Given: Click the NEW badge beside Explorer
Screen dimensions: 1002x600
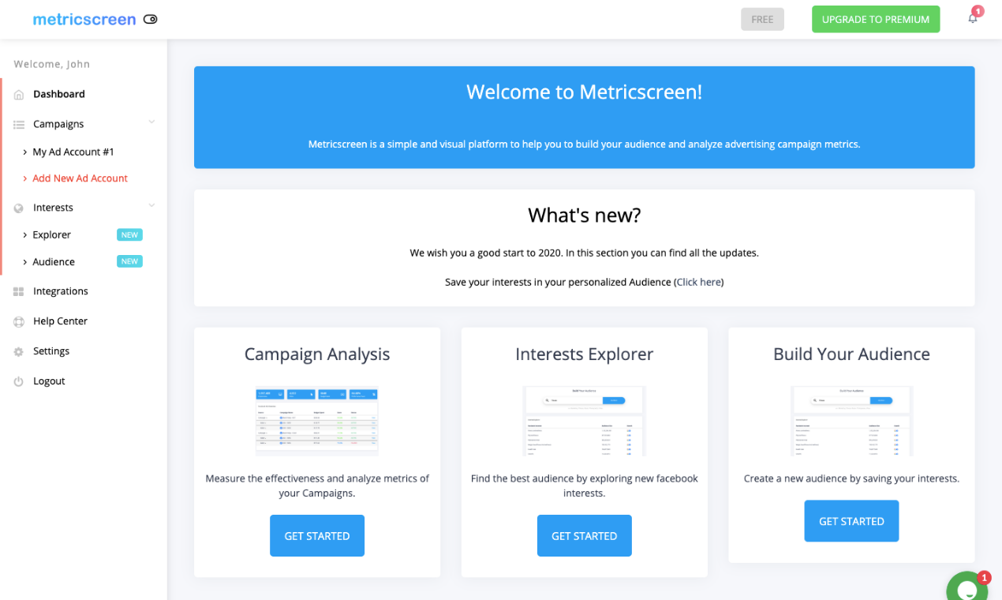Looking at the screenshot, I should (129, 234).
